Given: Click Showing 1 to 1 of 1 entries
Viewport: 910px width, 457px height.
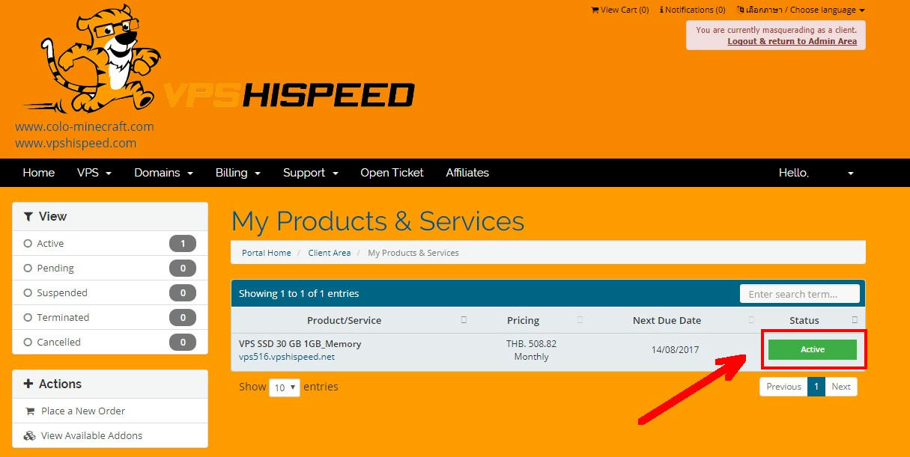Looking at the screenshot, I should pyautogui.click(x=299, y=293).
